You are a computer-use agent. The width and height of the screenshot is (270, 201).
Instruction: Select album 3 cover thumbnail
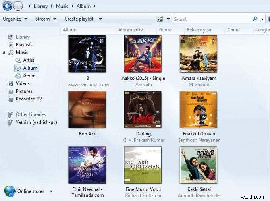click(x=87, y=54)
